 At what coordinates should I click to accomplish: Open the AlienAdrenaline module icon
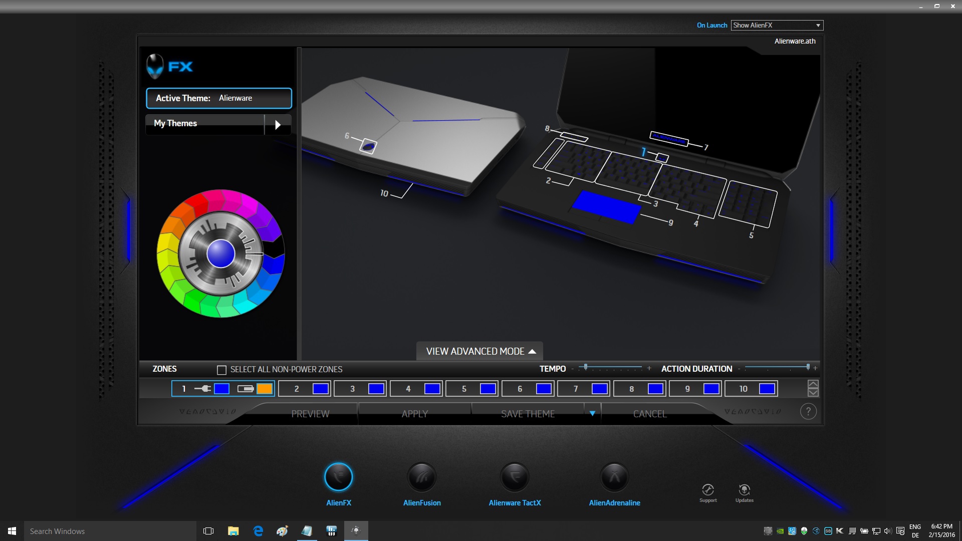tap(614, 477)
